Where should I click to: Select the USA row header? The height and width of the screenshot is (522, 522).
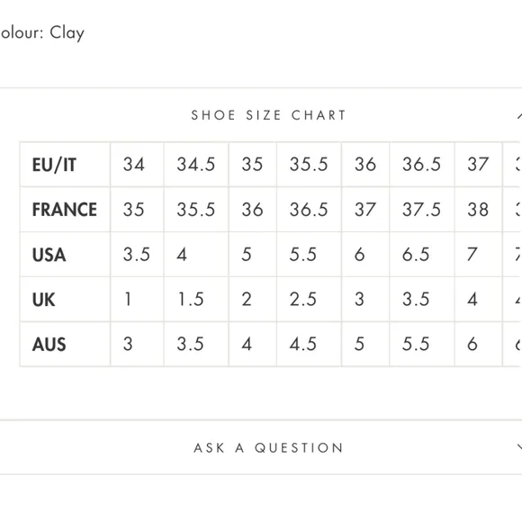[65, 255]
